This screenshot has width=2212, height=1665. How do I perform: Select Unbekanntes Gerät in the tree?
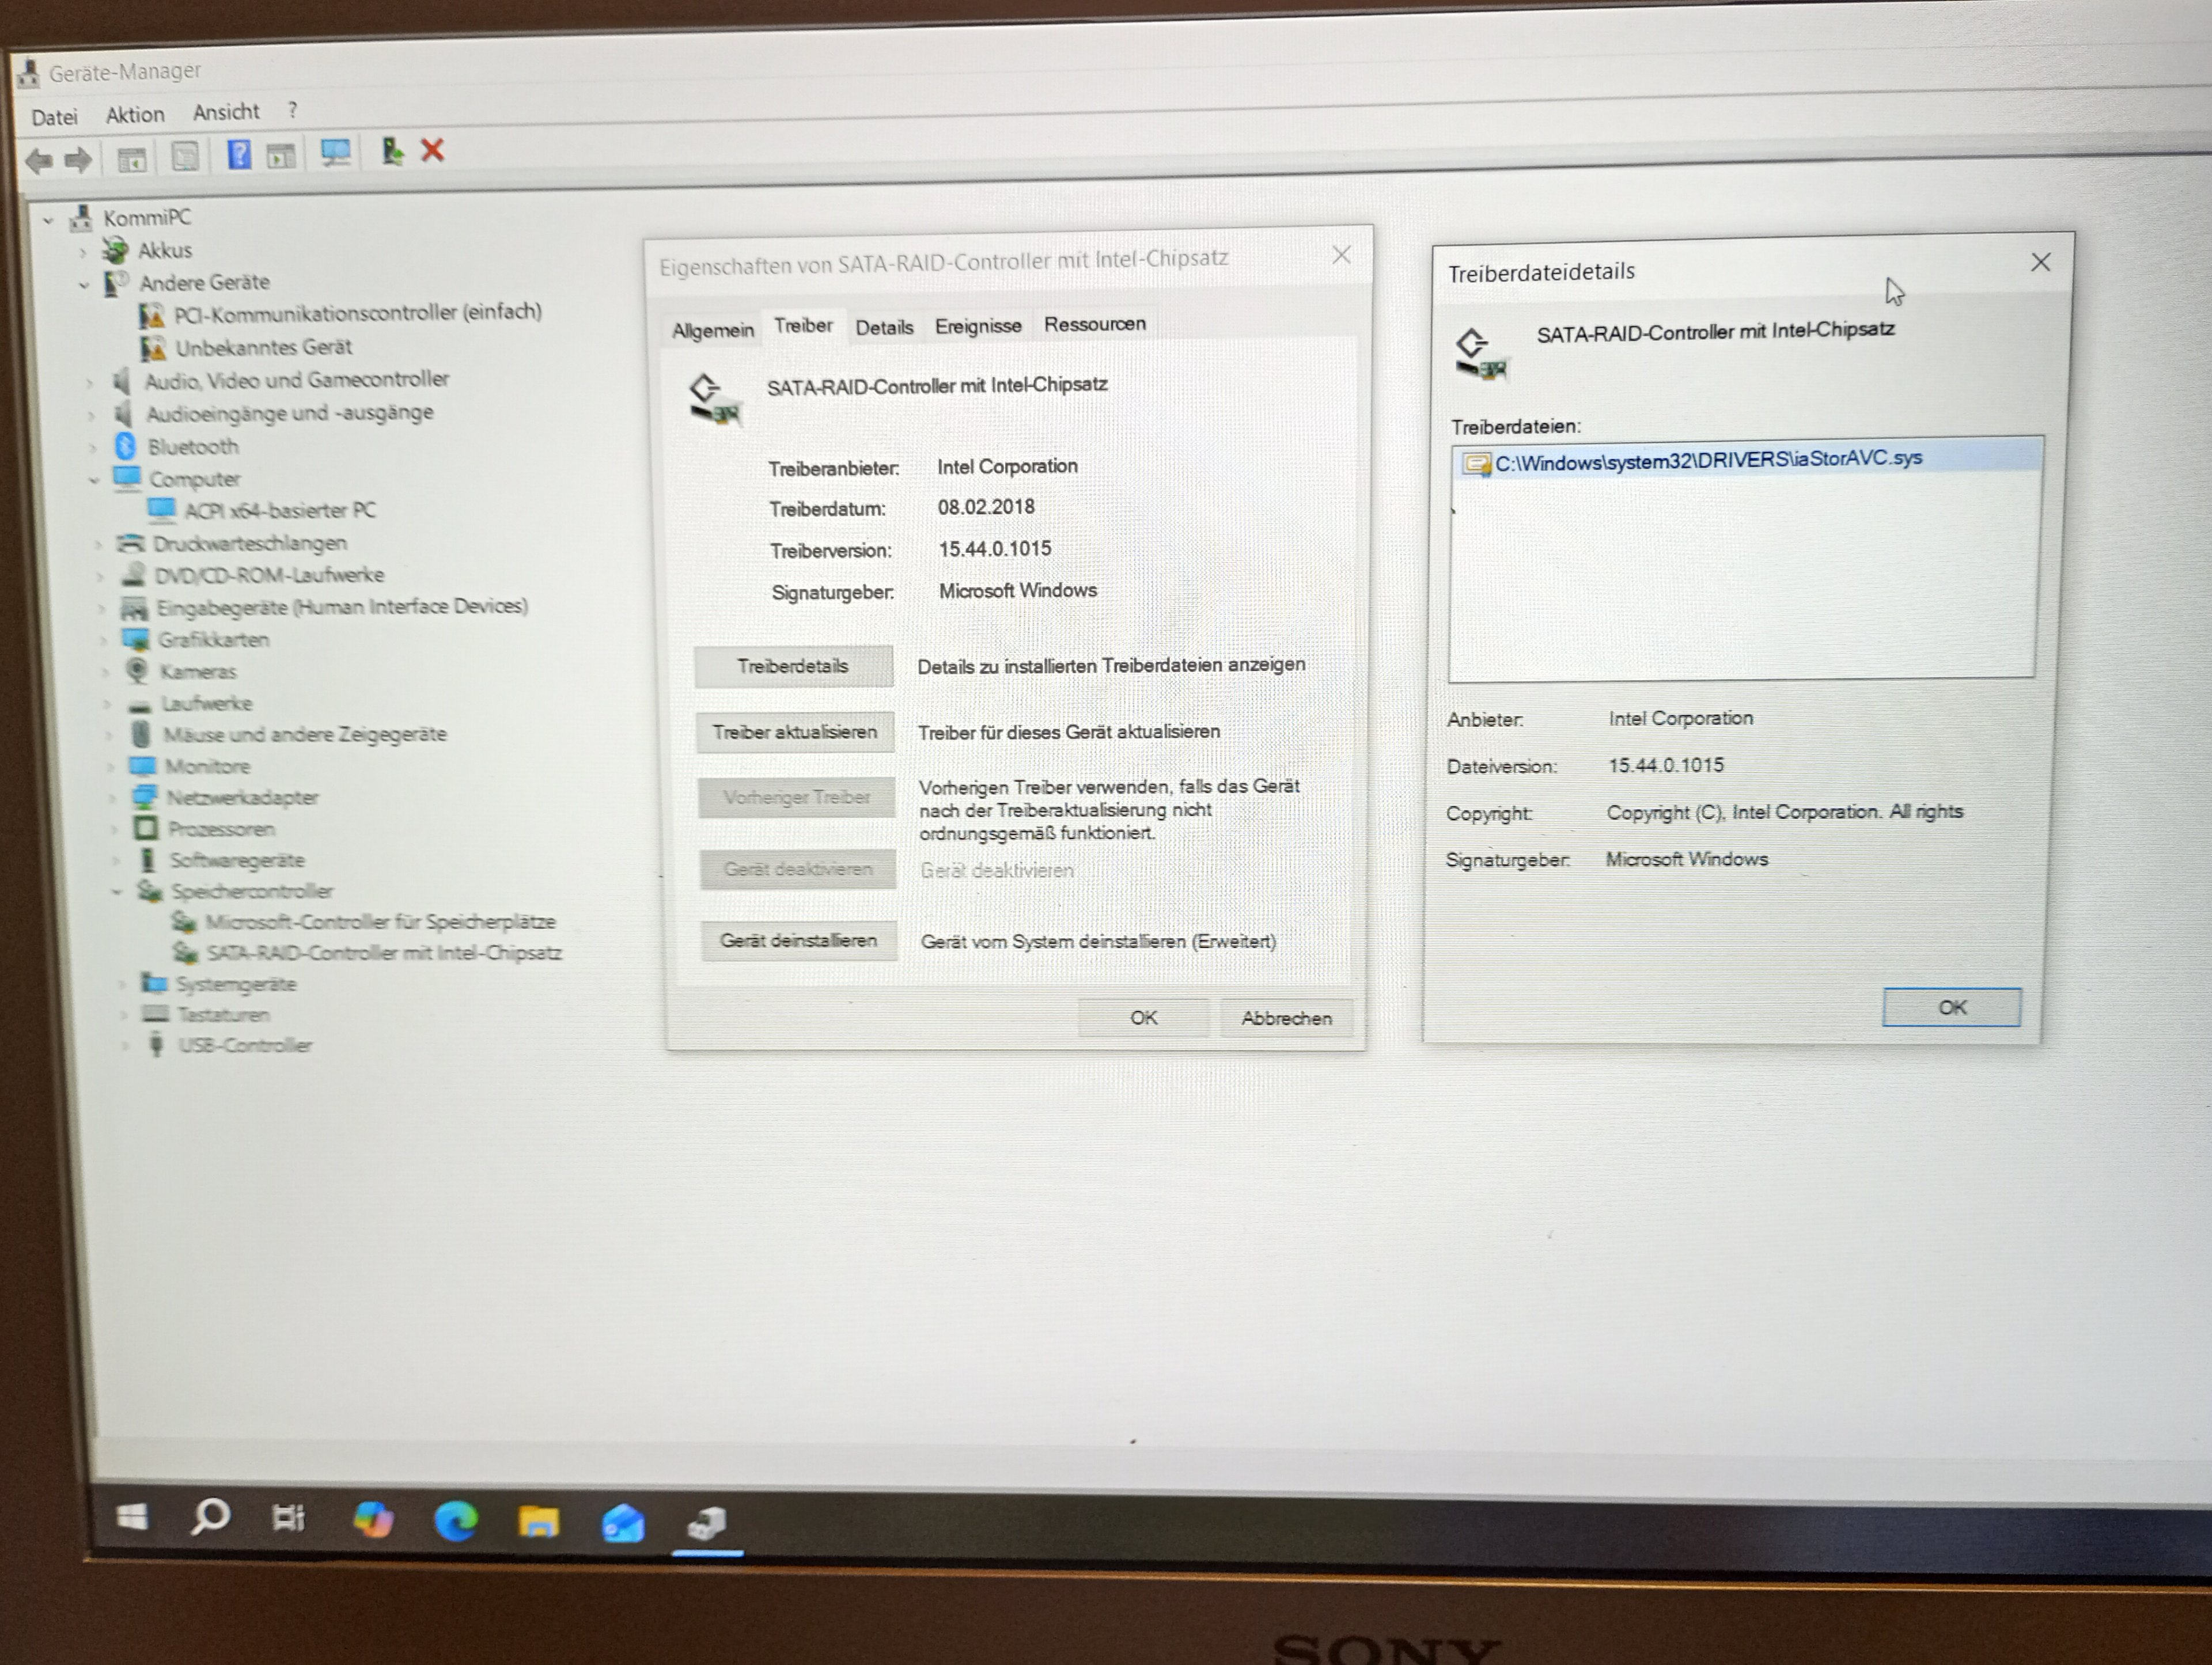point(263,348)
